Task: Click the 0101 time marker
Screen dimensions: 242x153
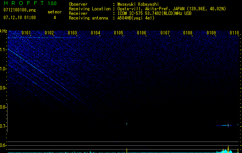Action: [26, 33]
